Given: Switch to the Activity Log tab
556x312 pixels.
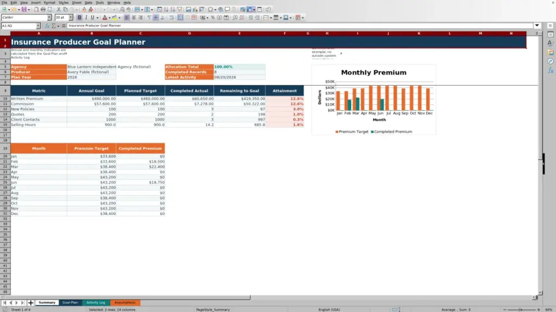Looking at the screenshot, I should pyautogui.click(x=96, y=303).
